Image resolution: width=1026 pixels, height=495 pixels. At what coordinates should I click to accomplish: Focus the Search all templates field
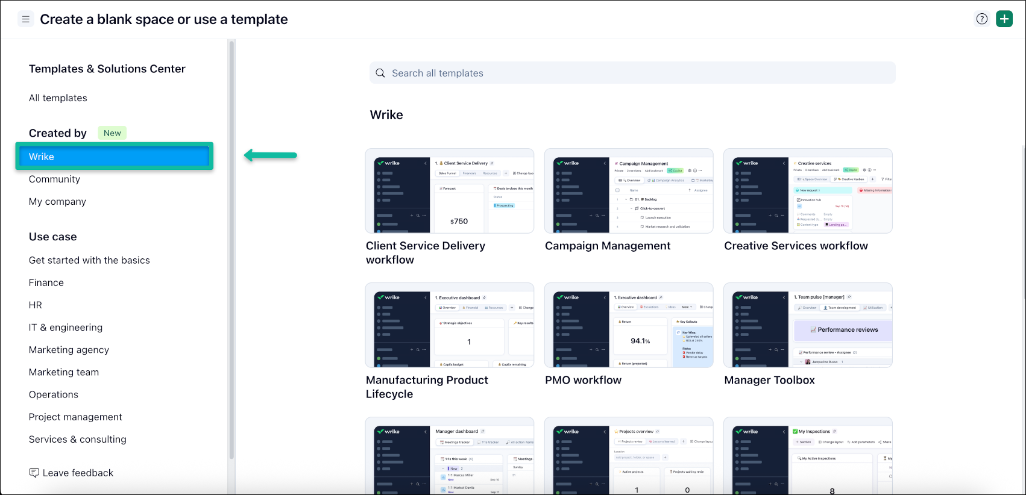click(632, 73)
